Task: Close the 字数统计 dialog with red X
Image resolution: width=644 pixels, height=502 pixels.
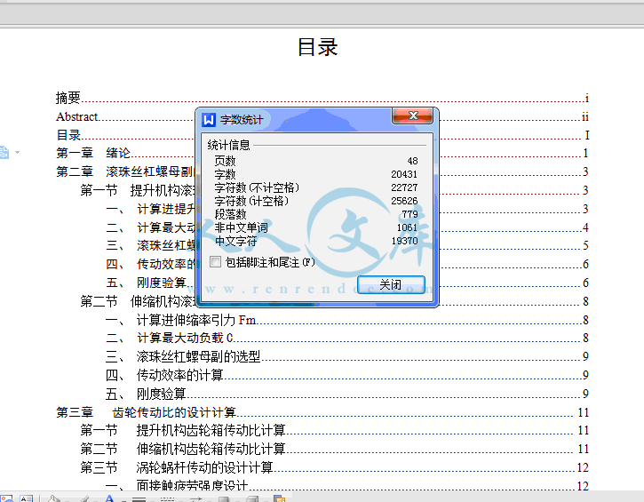Action: tap(413, 116)
